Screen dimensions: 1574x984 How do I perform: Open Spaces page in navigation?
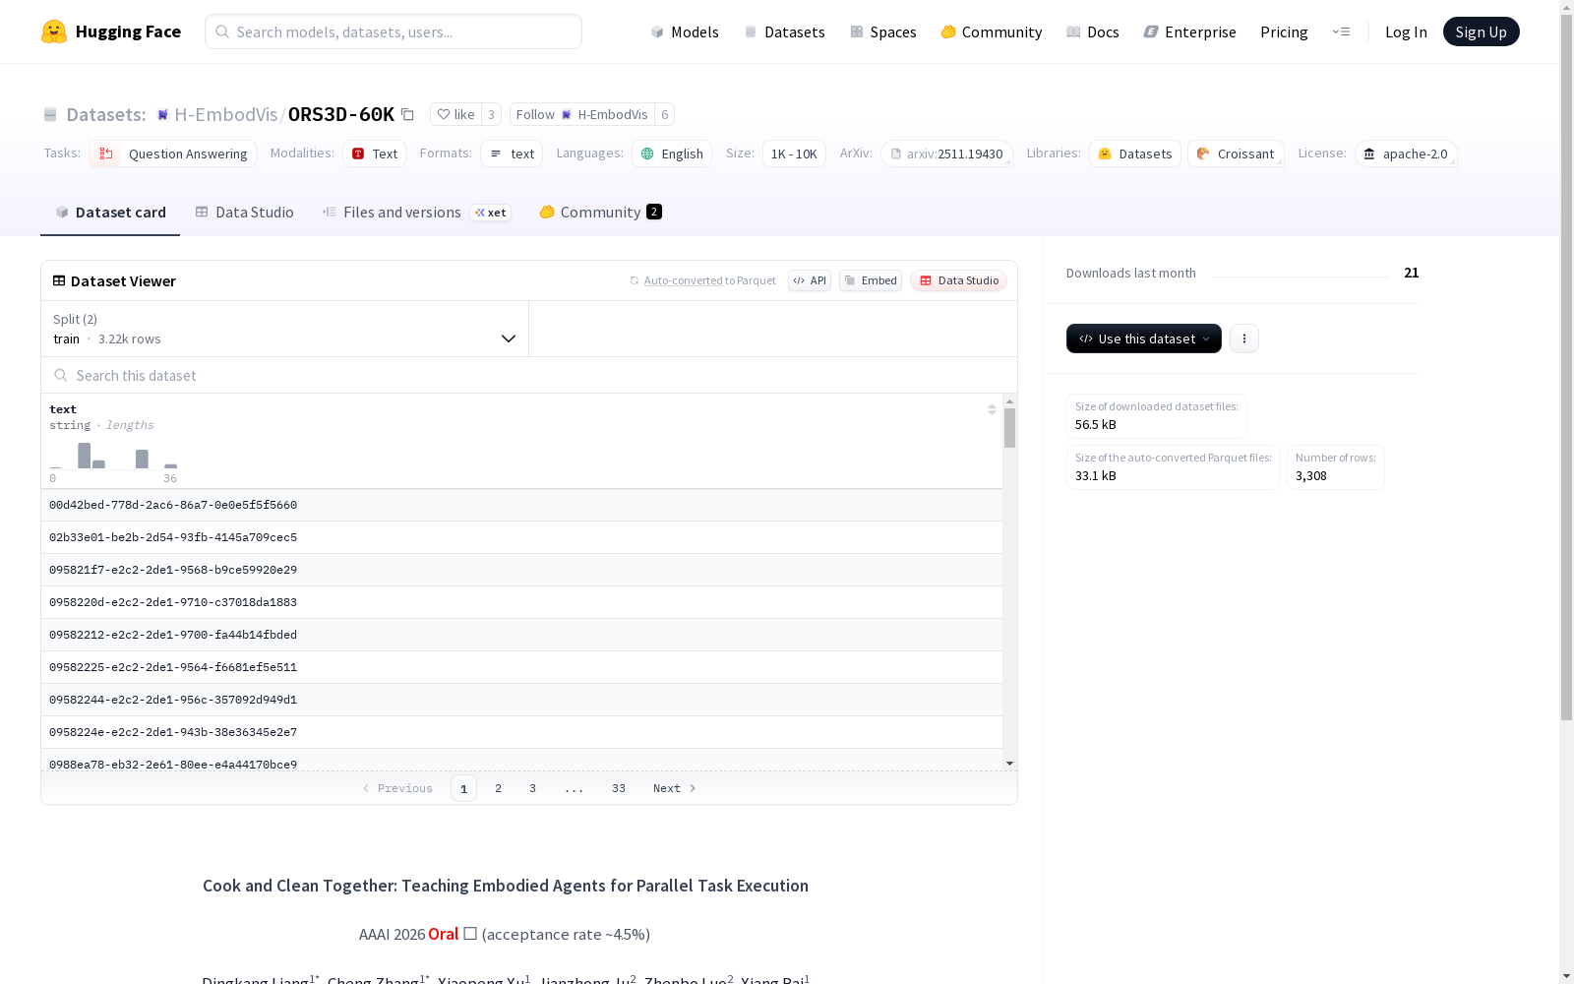coord(883,31)
